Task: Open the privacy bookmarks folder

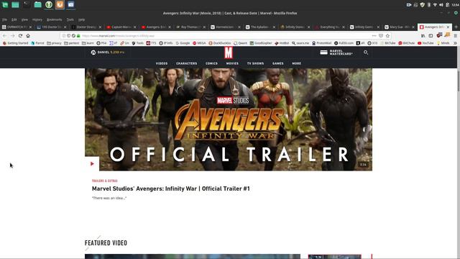Action: click(55, 43)
